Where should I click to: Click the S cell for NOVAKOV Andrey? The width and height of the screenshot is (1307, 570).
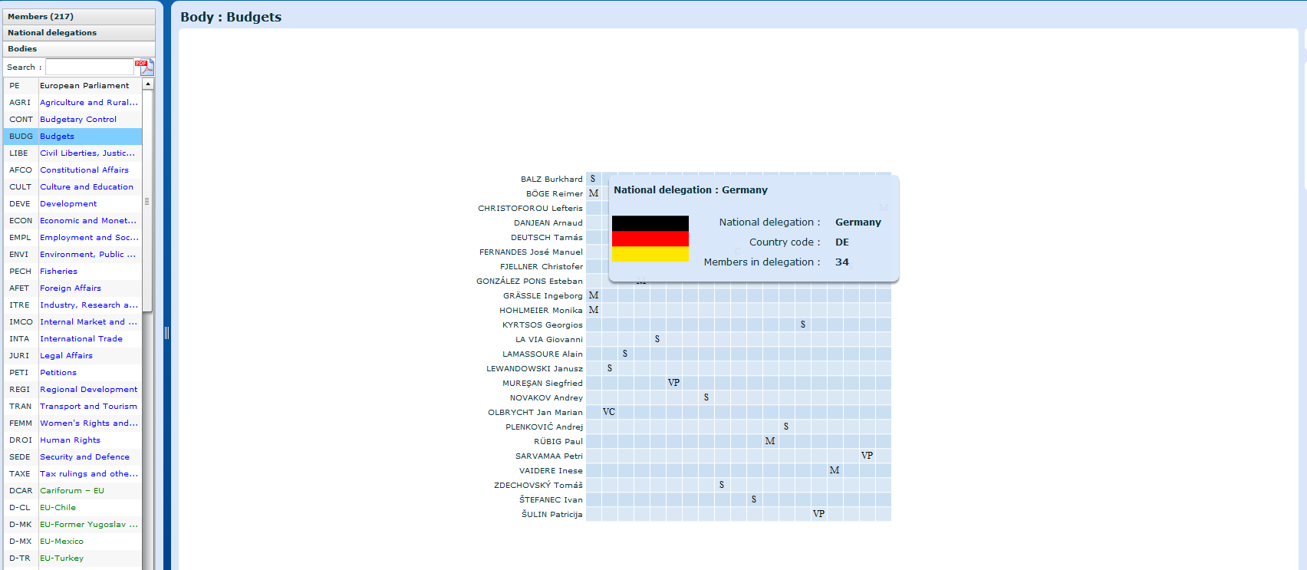pyautogui.click(x=706, y=397)
